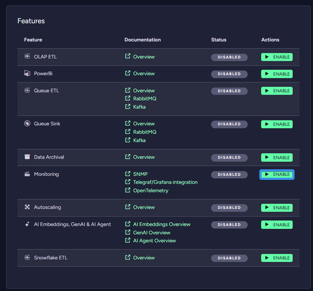Click the PowerBi chart icon
The width and height of the screenshot is (313, 291).
click(x=27, y=73)
